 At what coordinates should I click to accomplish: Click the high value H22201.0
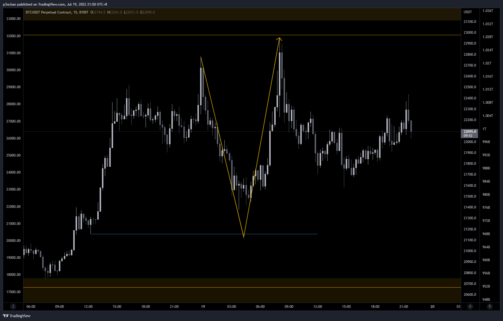tap(115, 12)
